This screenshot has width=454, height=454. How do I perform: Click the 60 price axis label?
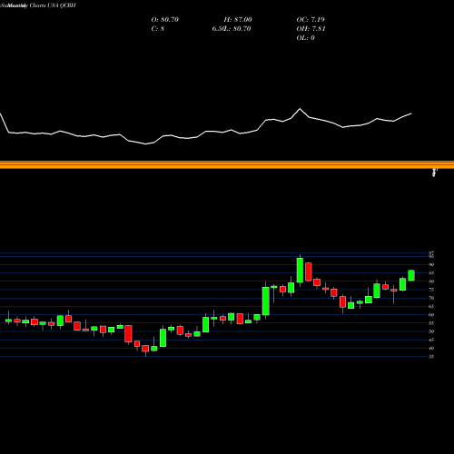(431, 315)
